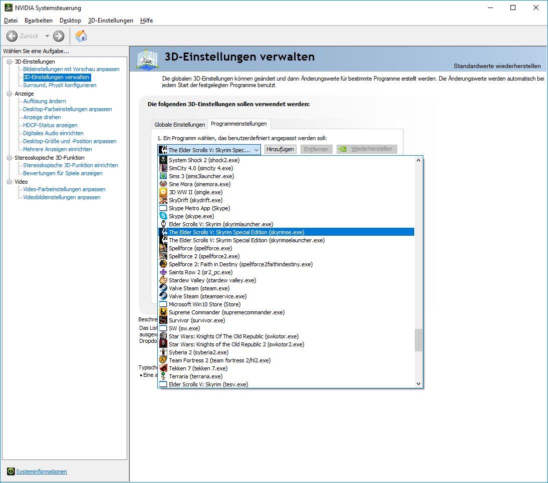
Task: Open HDCP-Status anzeigen
Action: pos(50,125)
